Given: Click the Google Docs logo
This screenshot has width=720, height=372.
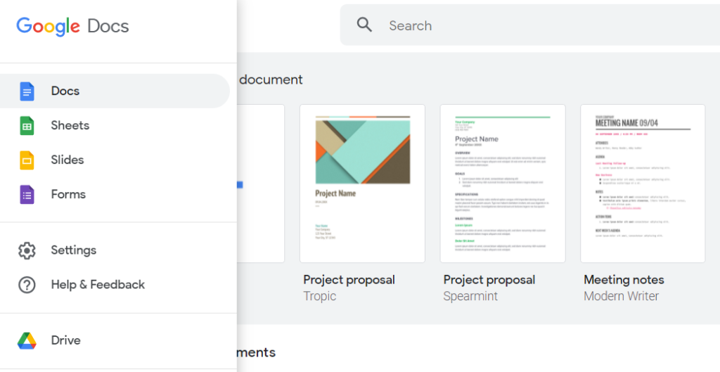Looking at the screenshot, I should (72, 26).
